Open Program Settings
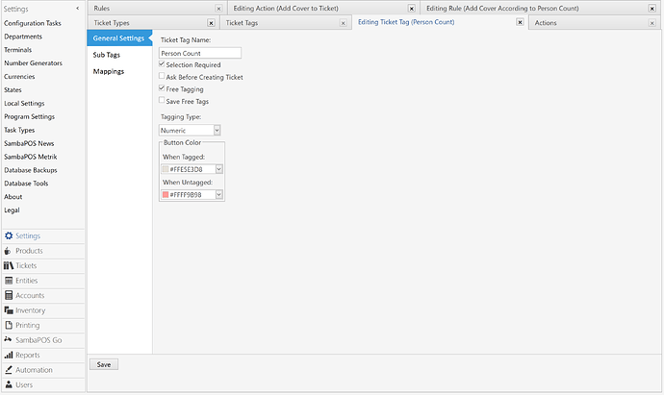Viewport: 664px width, 395px height. tap(29, 116)
